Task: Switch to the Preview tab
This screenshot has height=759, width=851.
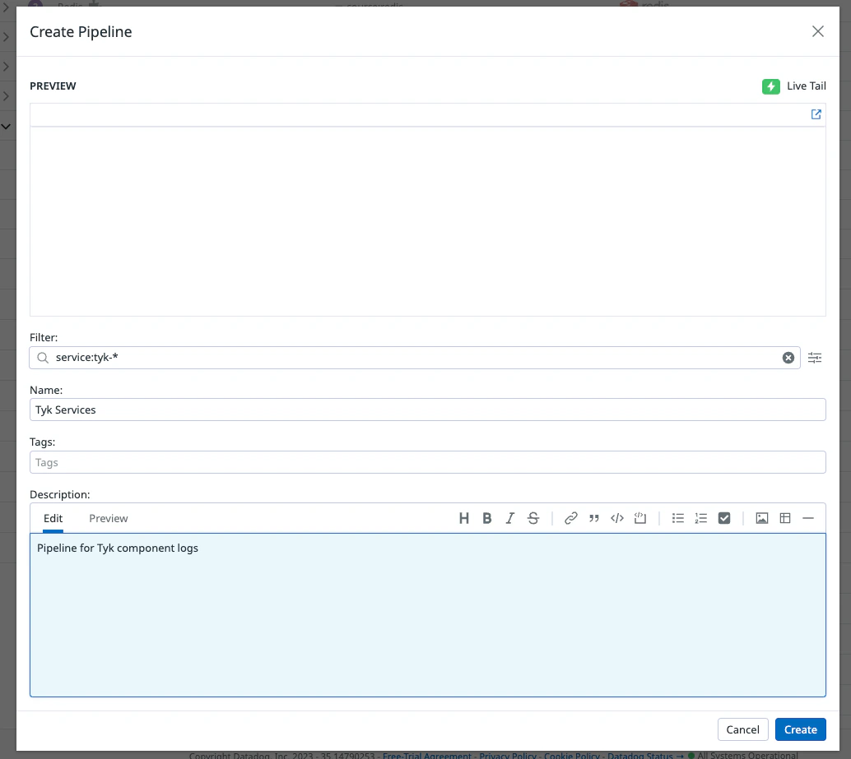Action: (x=108, y=518)
